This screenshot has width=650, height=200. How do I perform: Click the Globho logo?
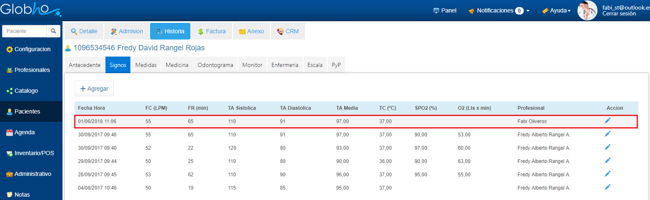coord(30,9)
